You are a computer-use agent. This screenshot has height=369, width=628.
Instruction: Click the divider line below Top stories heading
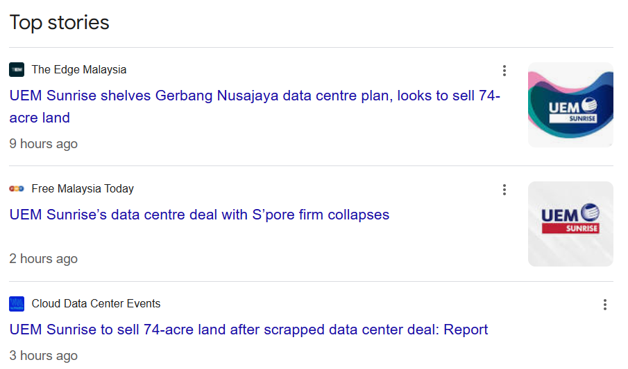pos(311,48)
